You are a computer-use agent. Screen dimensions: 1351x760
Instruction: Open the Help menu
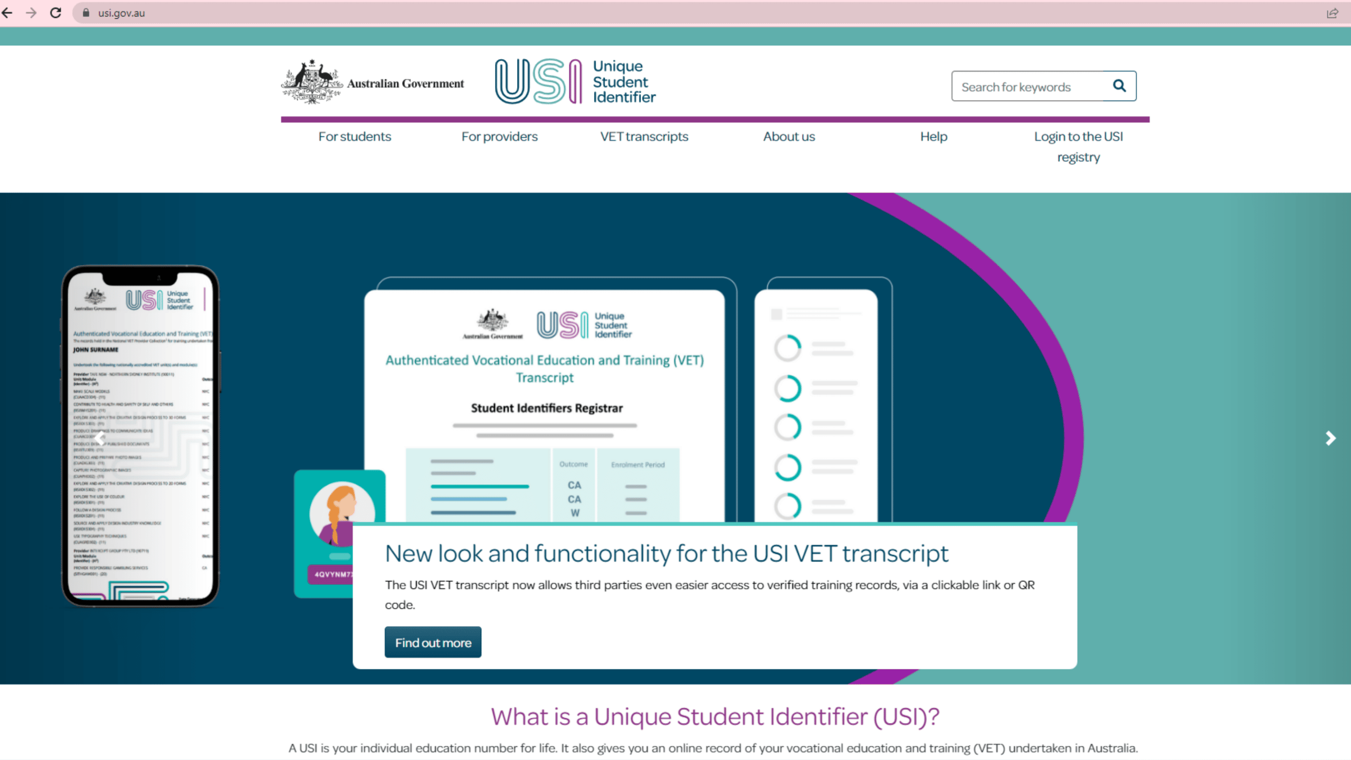tap(934, 137)
